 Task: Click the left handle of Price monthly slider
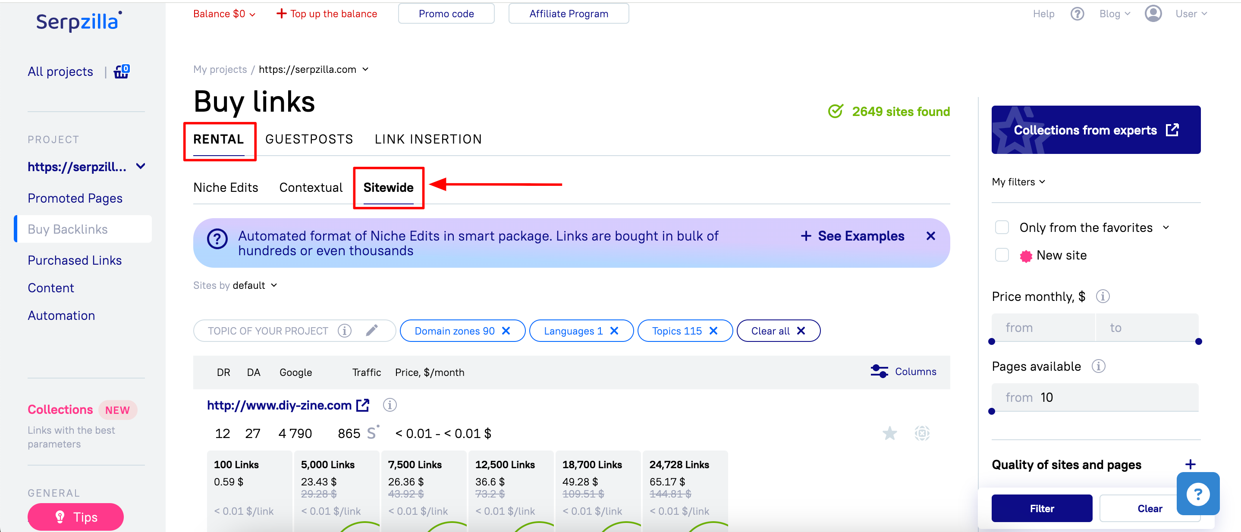pyautogui.click(x=991, y=341)
